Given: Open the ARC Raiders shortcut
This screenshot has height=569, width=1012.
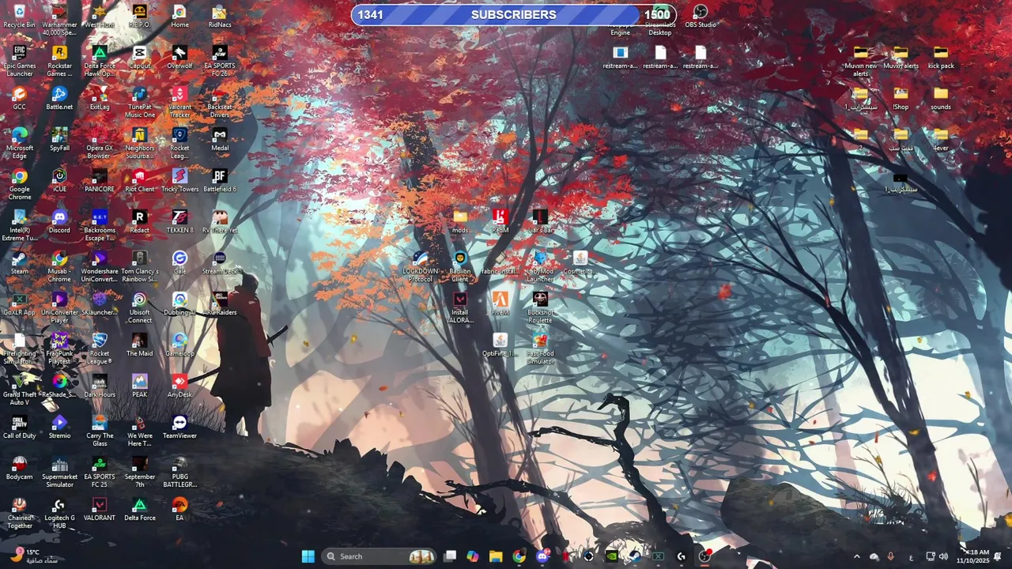Looking at the screenshot, I should (x=220, y=303).
